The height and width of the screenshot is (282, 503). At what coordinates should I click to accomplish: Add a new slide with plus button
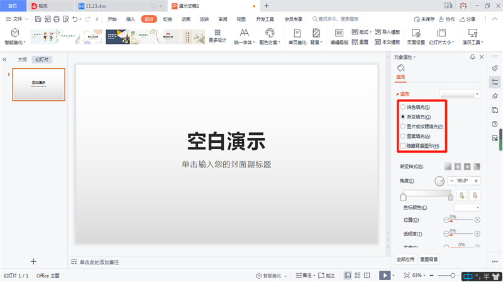click(33, 261)
